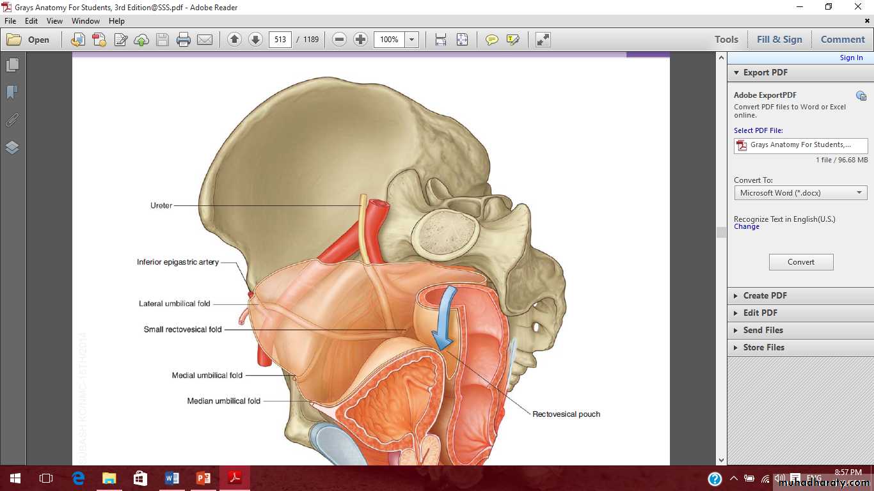Click the zoom in plus button

coord(360,40)
